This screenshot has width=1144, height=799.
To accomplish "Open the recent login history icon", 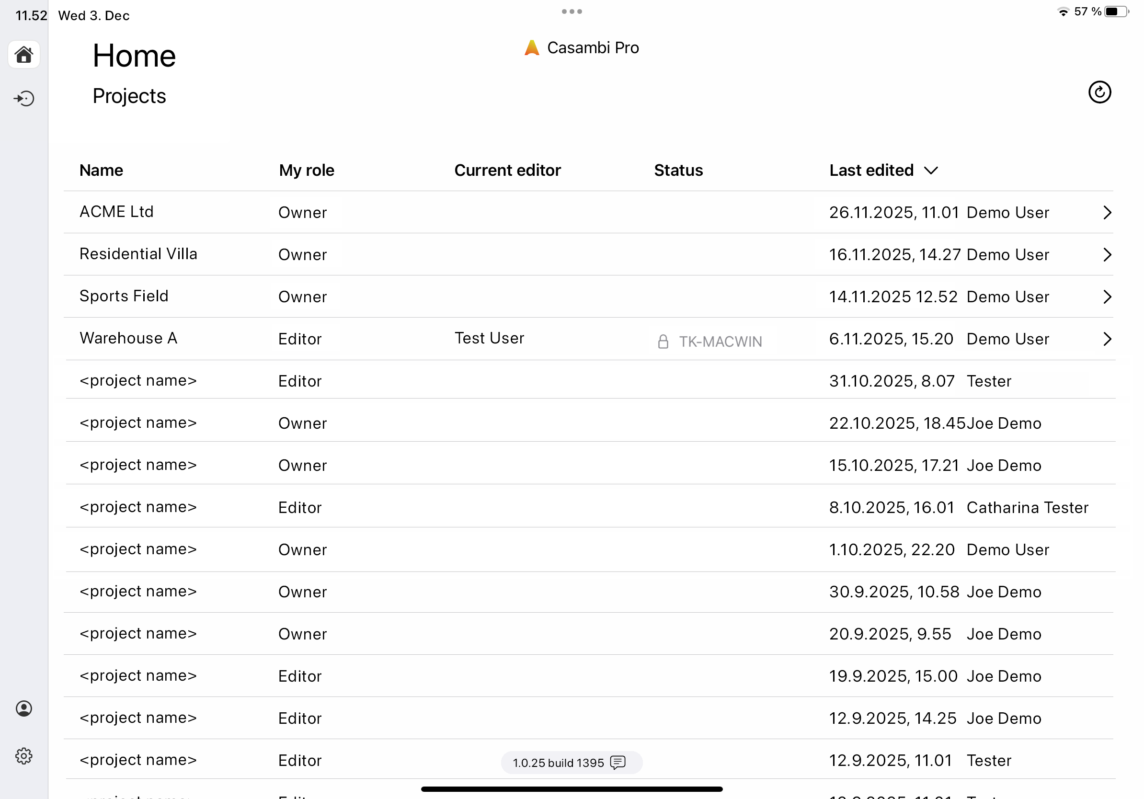I will pyautogui.click(x=24, y=99).
